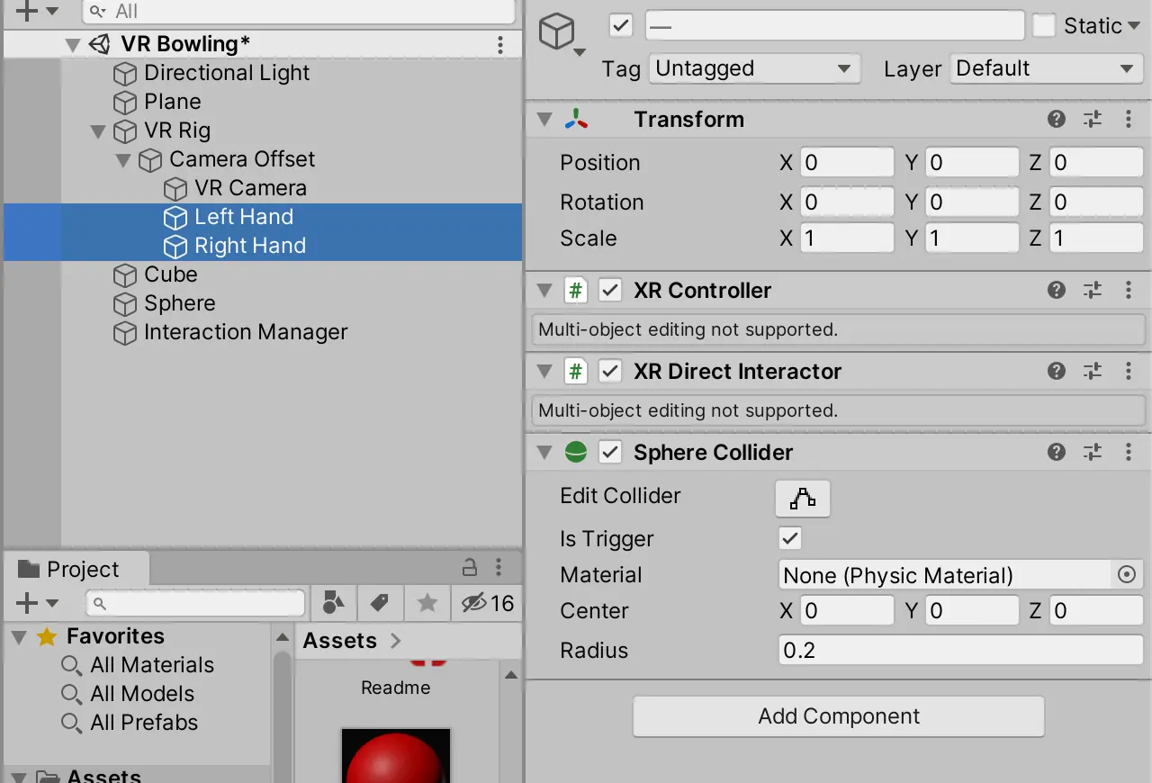Click XR Direct Interactor script icon
1152x783 pixels.
tap(576, 372)
